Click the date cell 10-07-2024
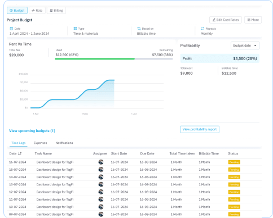 point(17,207)
